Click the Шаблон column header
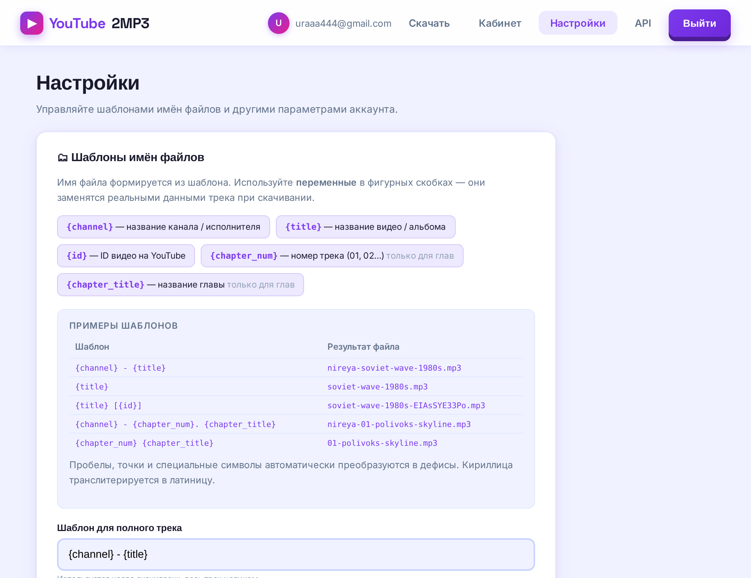This screenshot has height=578, width=751. pos(92,347)
